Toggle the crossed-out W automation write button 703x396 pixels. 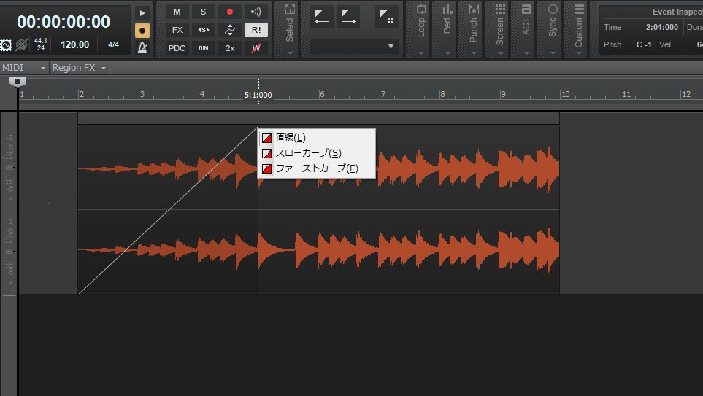tap(256, 48)
